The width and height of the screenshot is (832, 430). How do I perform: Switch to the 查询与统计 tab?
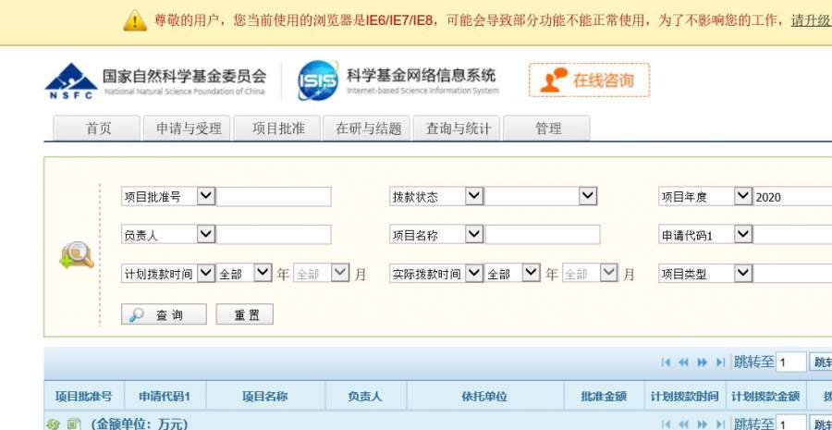coord(458,129)
